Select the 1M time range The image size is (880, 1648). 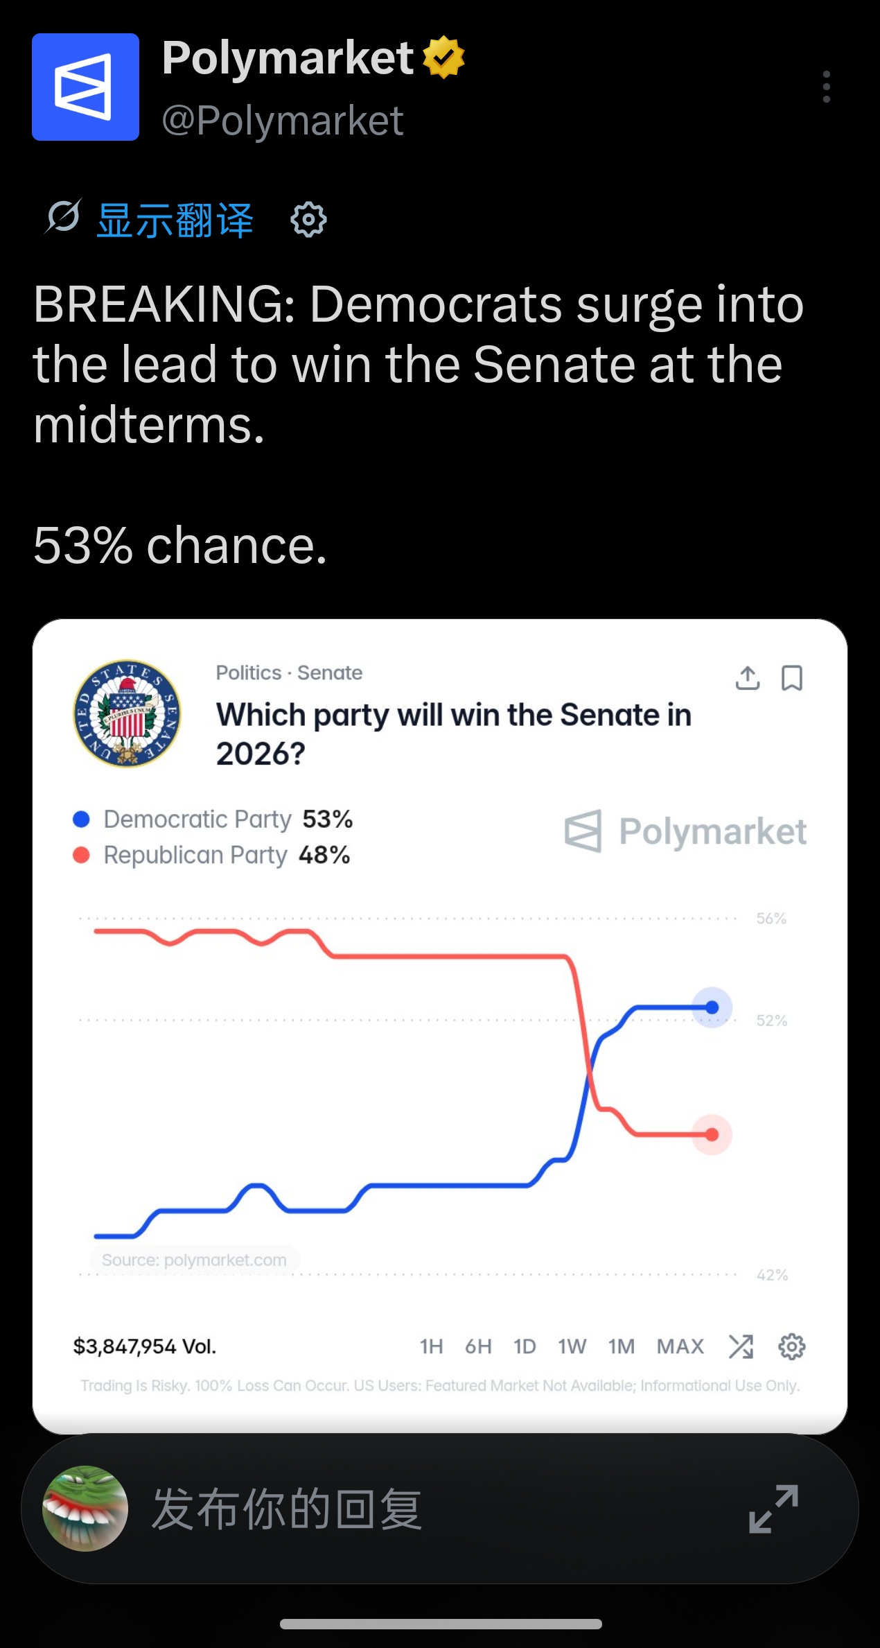point(622,1346)
